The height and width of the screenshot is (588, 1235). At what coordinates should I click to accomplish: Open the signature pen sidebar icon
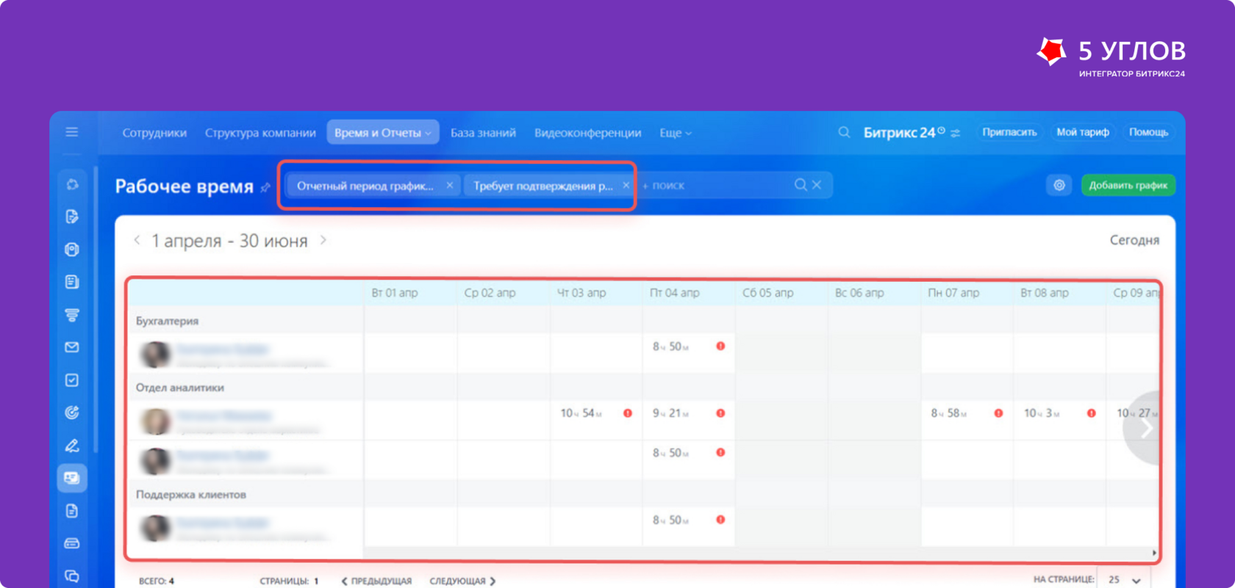(71, 446)
